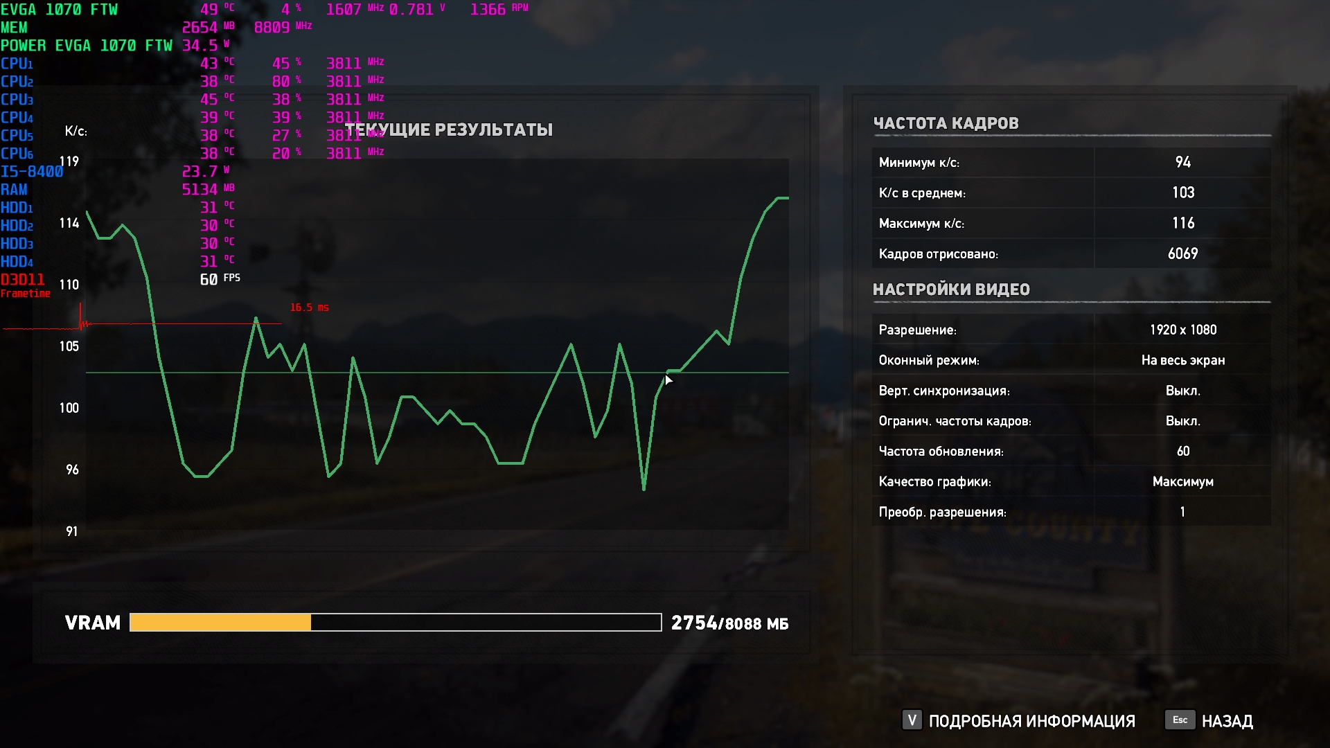Click the orange VRAM usage bar
The image size is (1330, 748).
220,623
